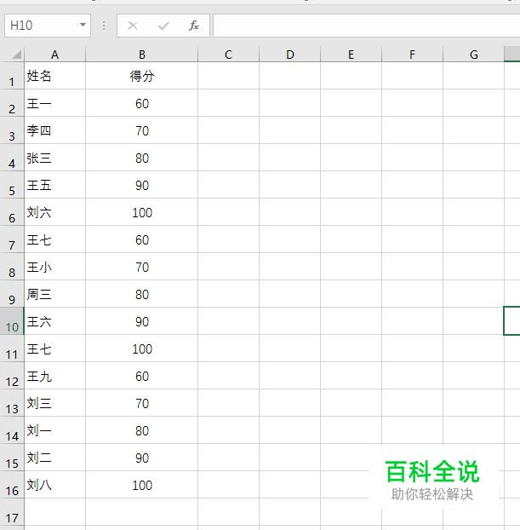Click the name cell 周三
Viewport: 520px width, 530px height.
click(55, 294)
